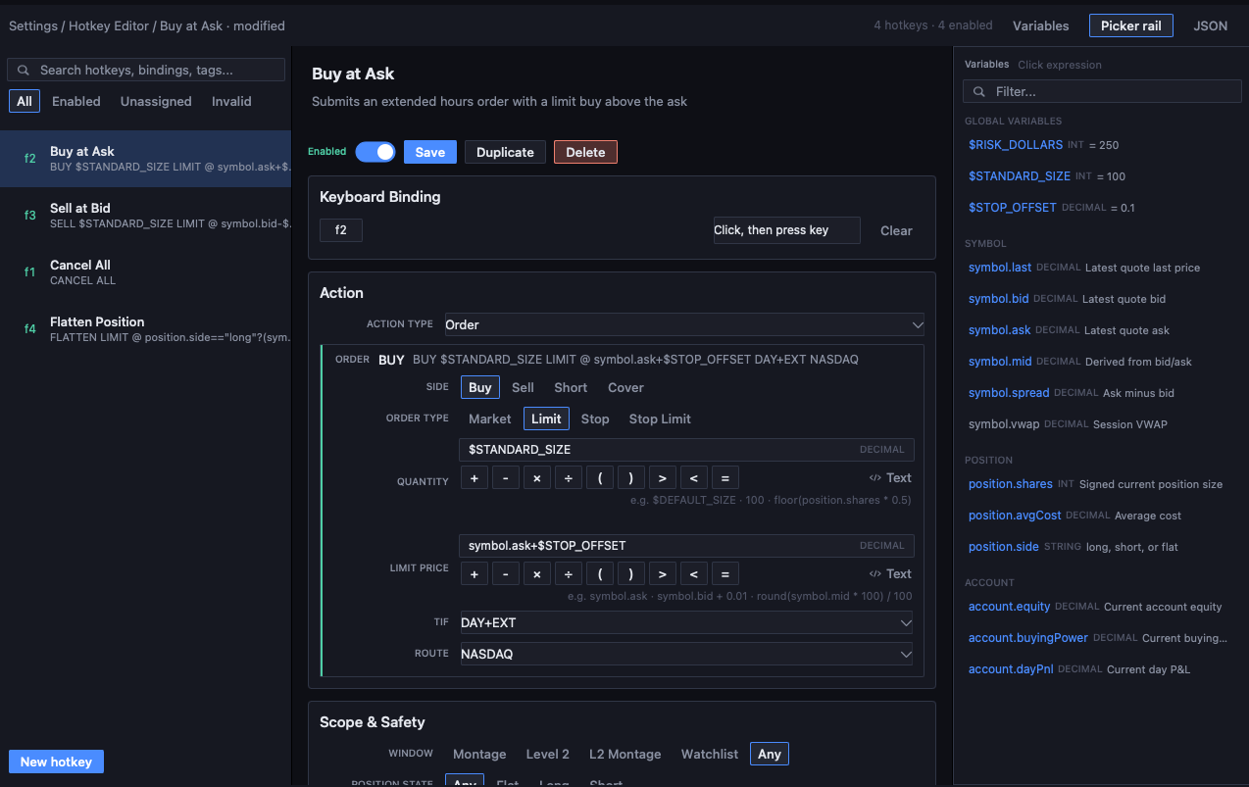Insert equals operator in Quantity expression
The height and width of the screenshot is (787, 1249).
725,478
